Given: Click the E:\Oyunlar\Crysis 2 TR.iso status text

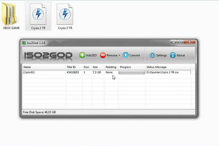Looking at the screenshot, I should click(x=162, y=72).
